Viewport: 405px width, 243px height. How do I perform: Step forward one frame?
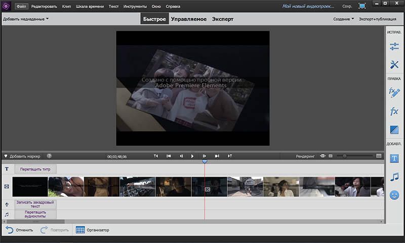point(205,156)
